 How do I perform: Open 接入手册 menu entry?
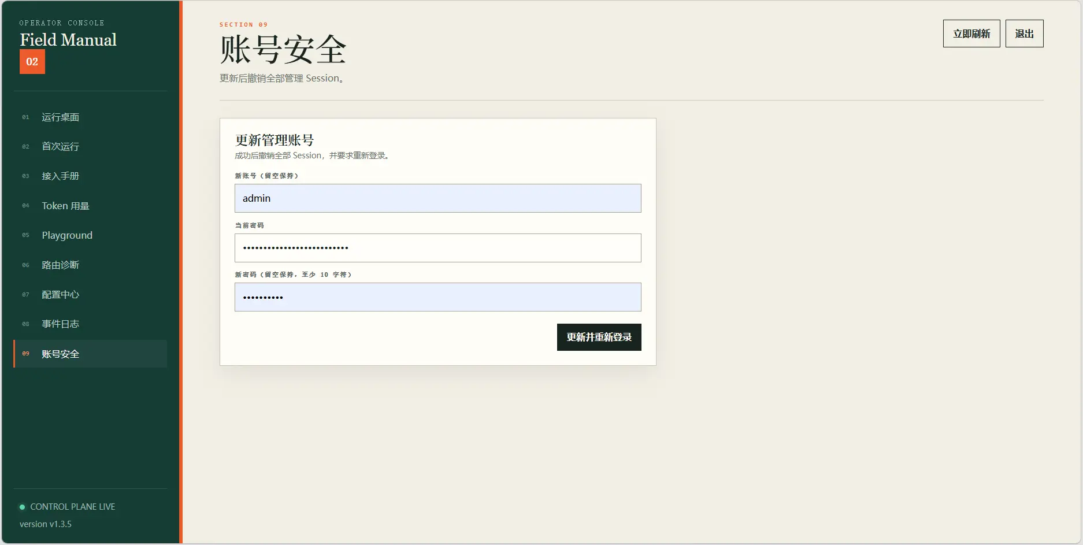point(90,176)
